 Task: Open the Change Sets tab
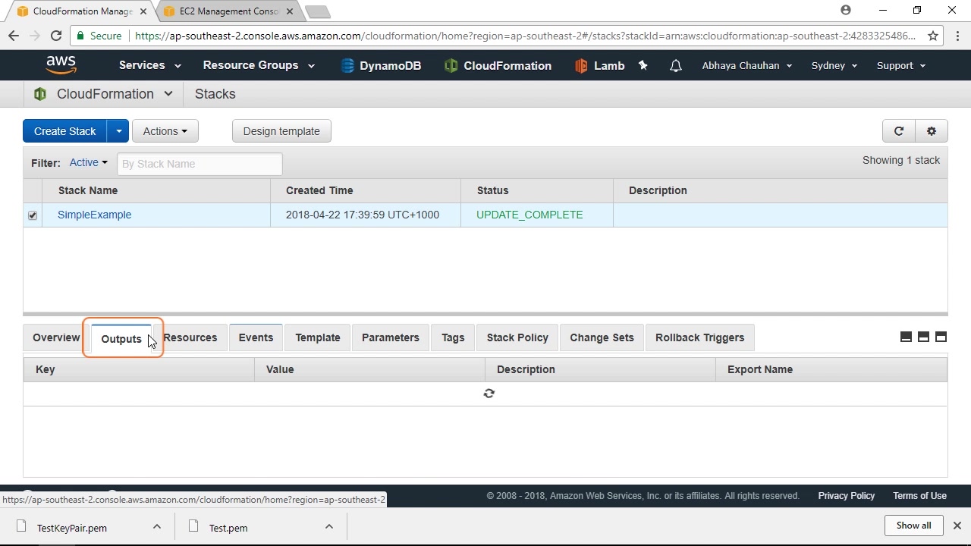pos(602,337)
